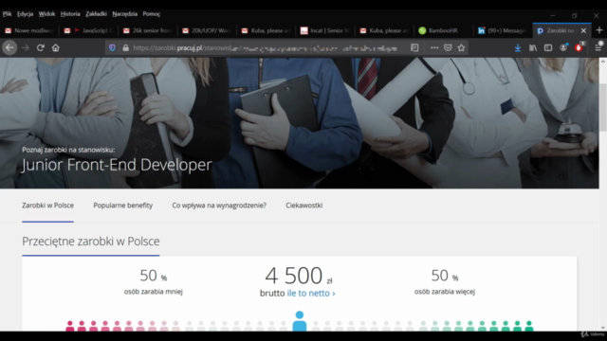Switch to Nowe możliwości Gmail tab
The height and width of the screenshot is (341, 607).
(x=29, y=30)
